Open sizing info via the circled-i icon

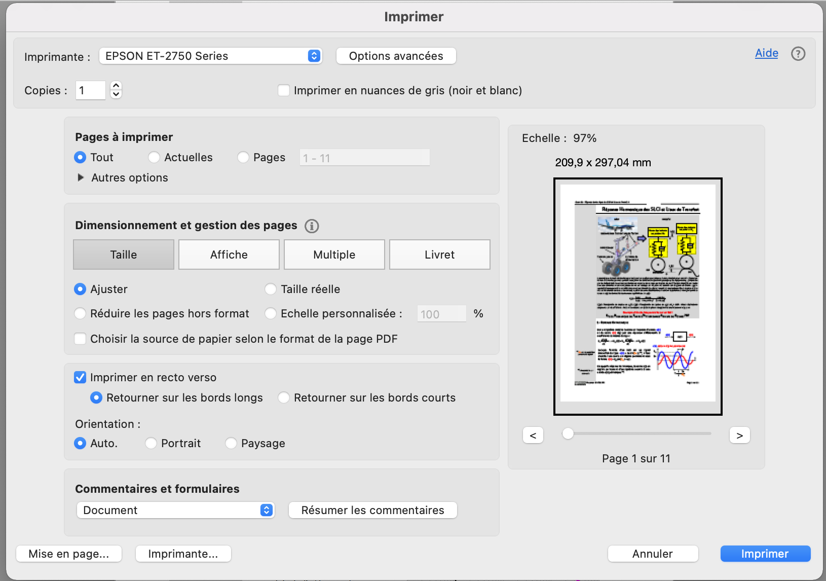click(x=312, y=226)
